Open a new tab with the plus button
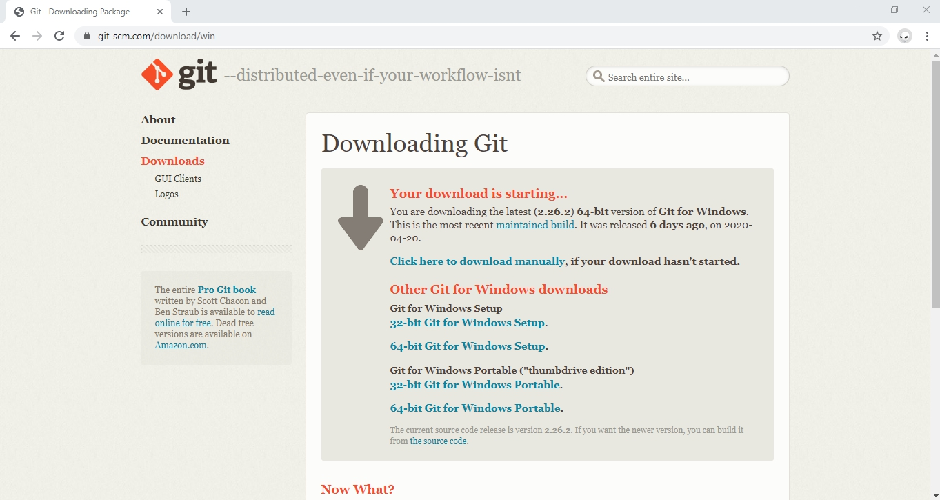The image size is (940, 500). click(x=186, y=11)
